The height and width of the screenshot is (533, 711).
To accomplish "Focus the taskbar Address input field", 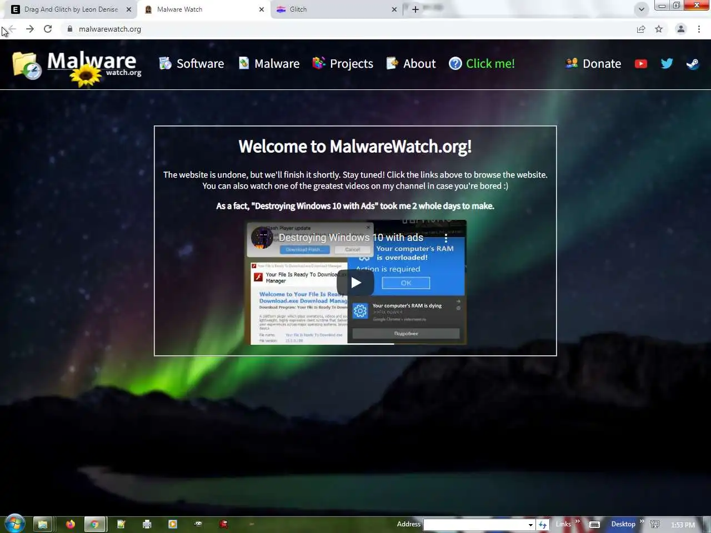I will tap(475, 524).
